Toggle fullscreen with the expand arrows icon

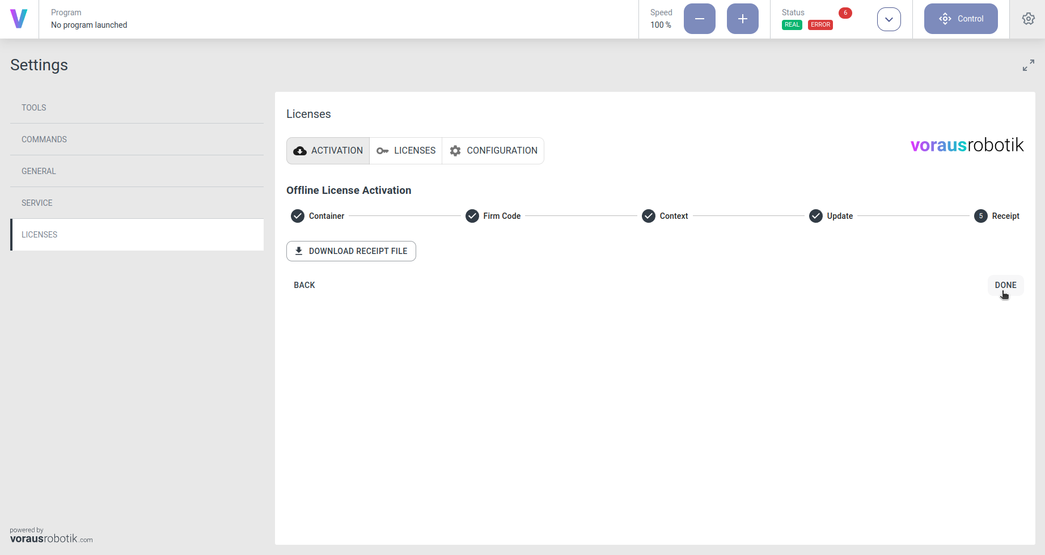(x=1028, y=65)
